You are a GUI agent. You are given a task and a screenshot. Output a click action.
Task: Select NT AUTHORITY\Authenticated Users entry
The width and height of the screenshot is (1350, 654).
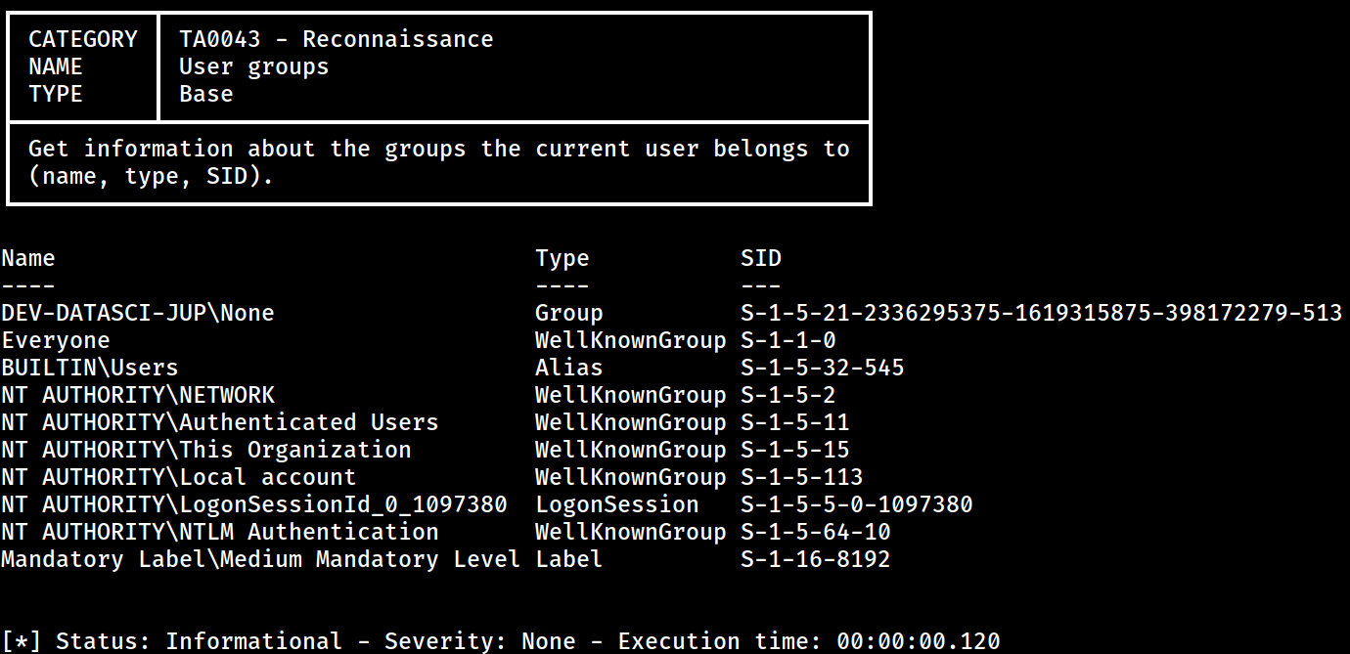pyautogui.click(x=220, y=422)
